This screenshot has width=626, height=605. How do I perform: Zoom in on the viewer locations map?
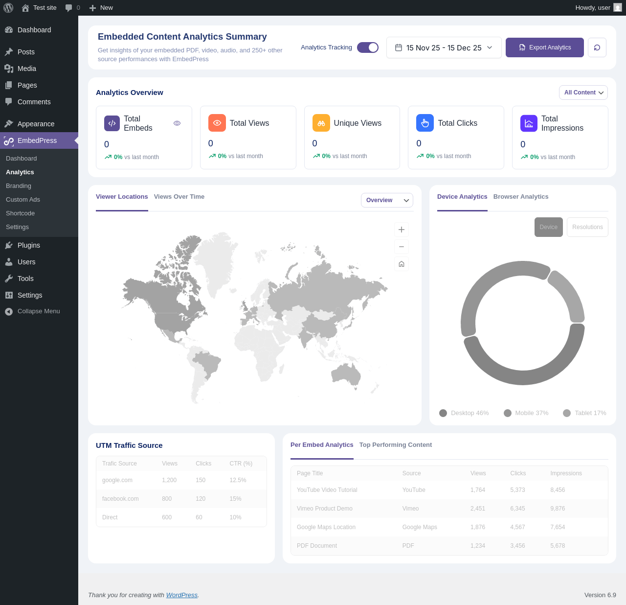click(401, 230)
